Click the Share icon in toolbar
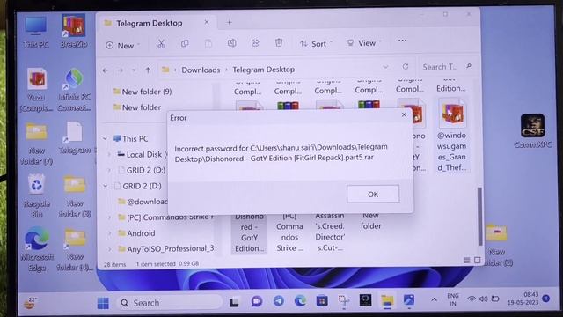The image size is (563, 317). 255,43
